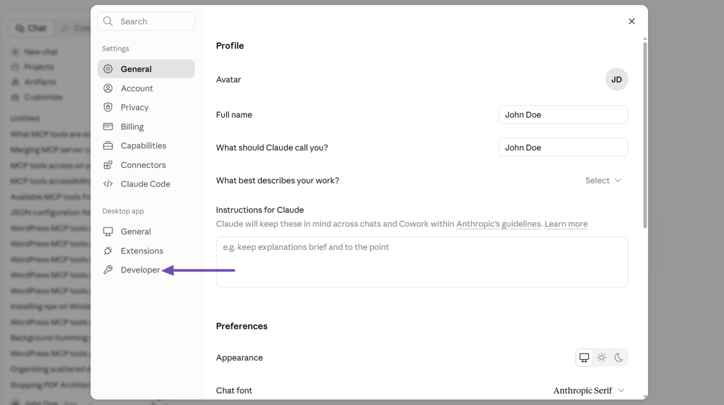Image resolution: width=724 pixels, height=405 pixels.
Task: Click the Claude Code brackets icon
Action: point(108,184)
